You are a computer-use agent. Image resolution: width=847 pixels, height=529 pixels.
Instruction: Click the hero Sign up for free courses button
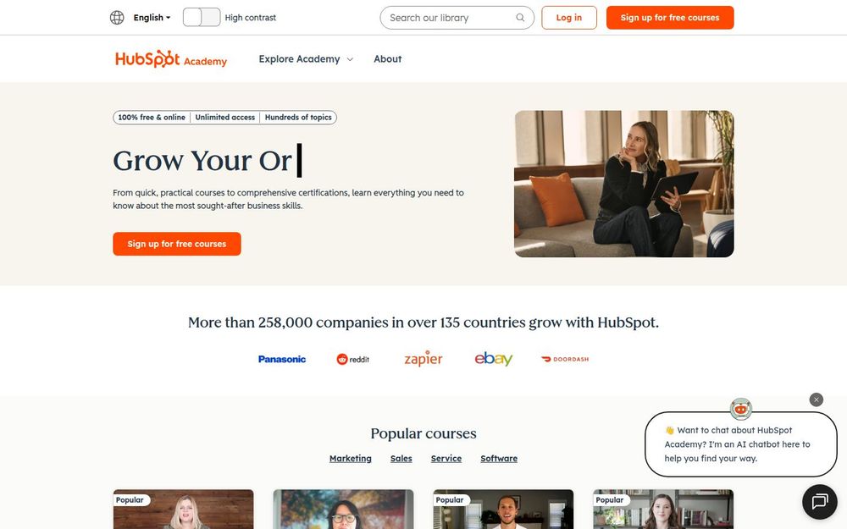click(177, 244)
